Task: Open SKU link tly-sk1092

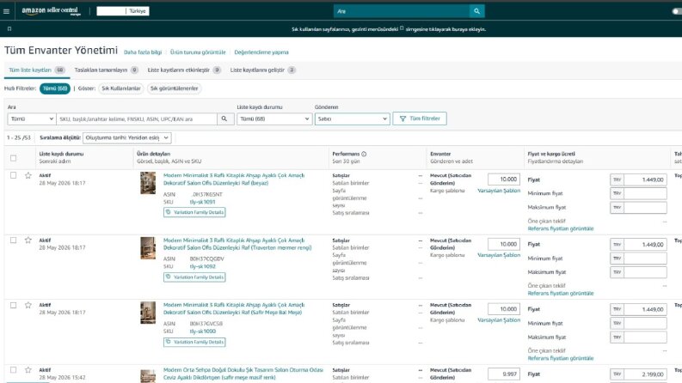Action: [202, 266]
